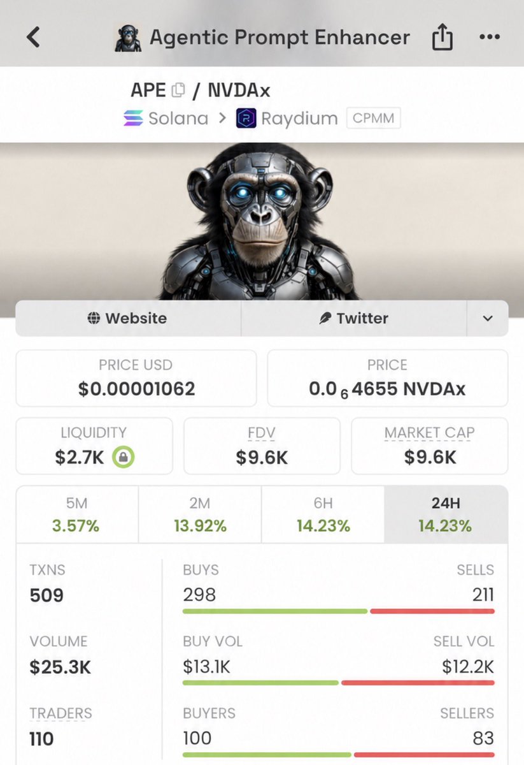
Task: Select the 5M timeframe tab
Action: pyautogui.click(x=77, y=515)
